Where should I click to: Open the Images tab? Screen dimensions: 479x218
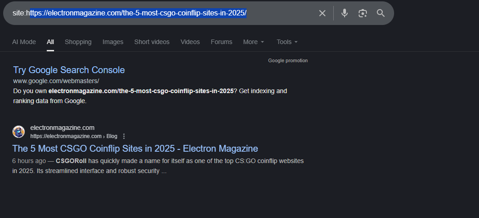tap(113, 42)
